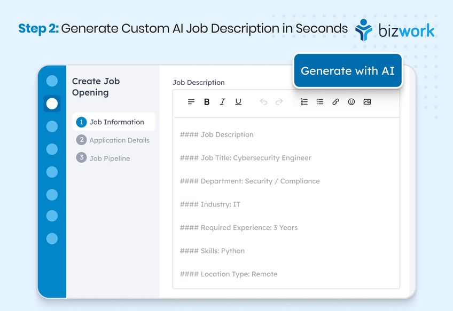Click the redo arrow icon
Viewport: 453px width, 311px height.
(279, 102)
